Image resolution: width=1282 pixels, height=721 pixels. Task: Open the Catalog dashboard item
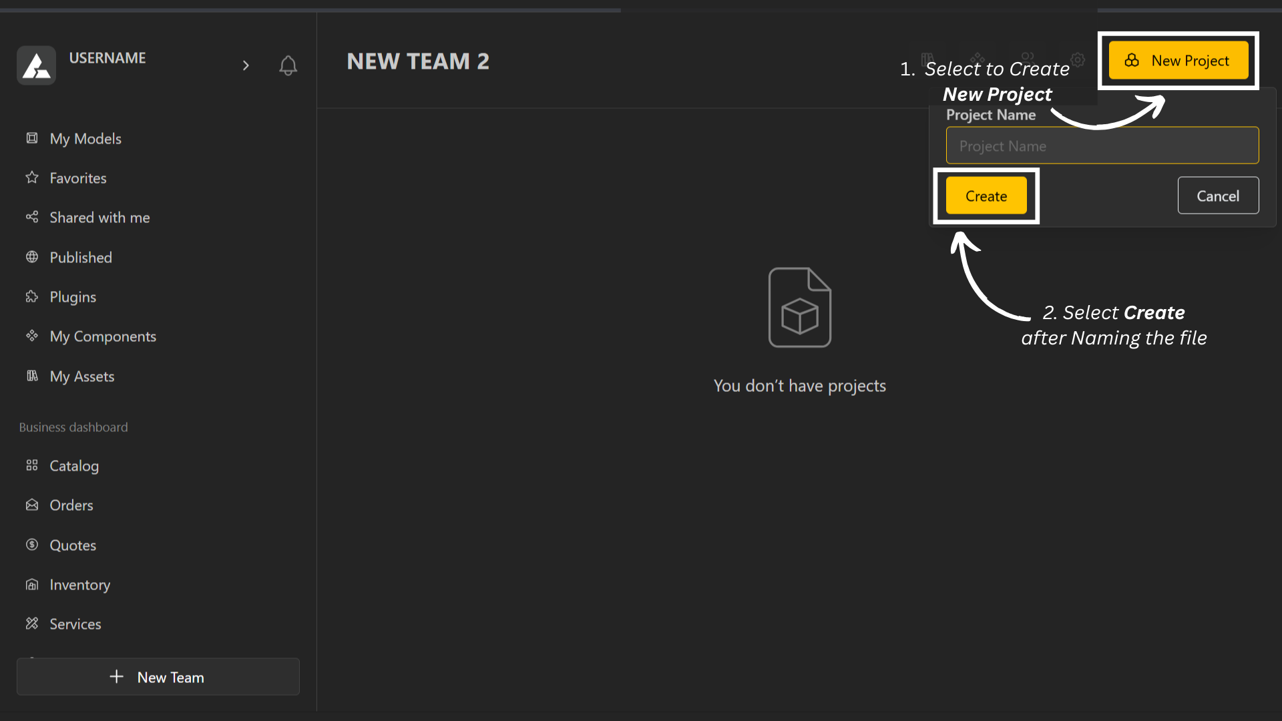(74, 466)
